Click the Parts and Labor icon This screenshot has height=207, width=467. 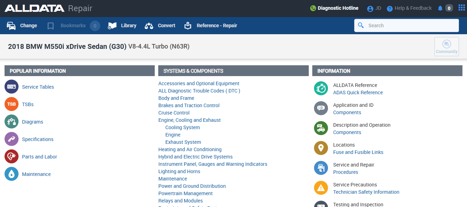(12, 156)
